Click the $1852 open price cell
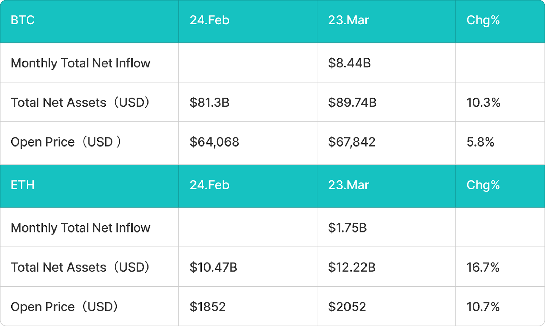The image size is (545, 326). 207,307
